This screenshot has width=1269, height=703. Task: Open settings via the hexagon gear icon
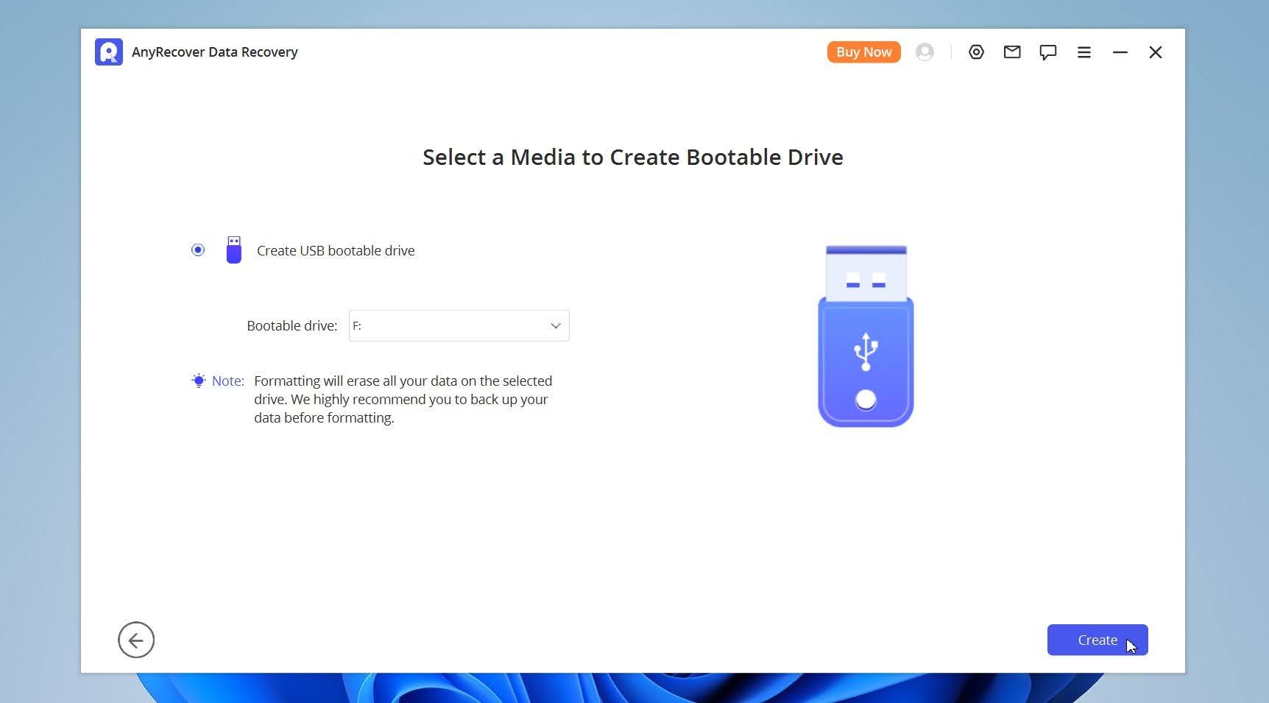coord(976,52)
